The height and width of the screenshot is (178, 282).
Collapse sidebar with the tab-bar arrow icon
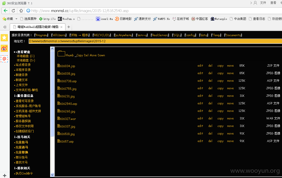point(5,27)
